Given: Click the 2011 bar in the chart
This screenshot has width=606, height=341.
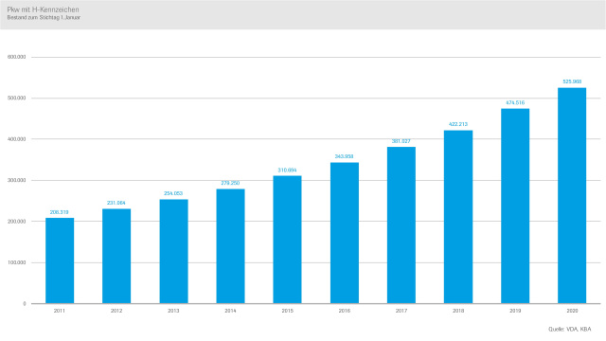Looking at the screenshot, I should pos(60,260).
